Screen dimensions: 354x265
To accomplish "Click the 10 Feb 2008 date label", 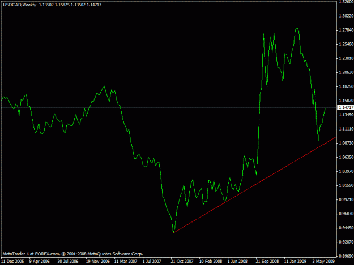I will [211, 262].
